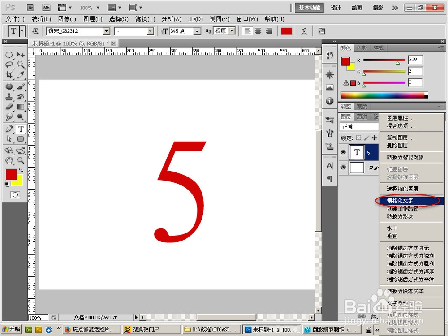Open 搜狐微门户 taskbar window
This screenshot has width=448, height=336.
(152, 329)
